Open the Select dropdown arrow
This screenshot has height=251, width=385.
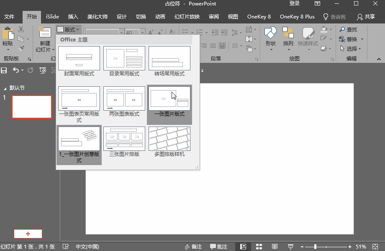pyautogui.click(x=360, y=49)
